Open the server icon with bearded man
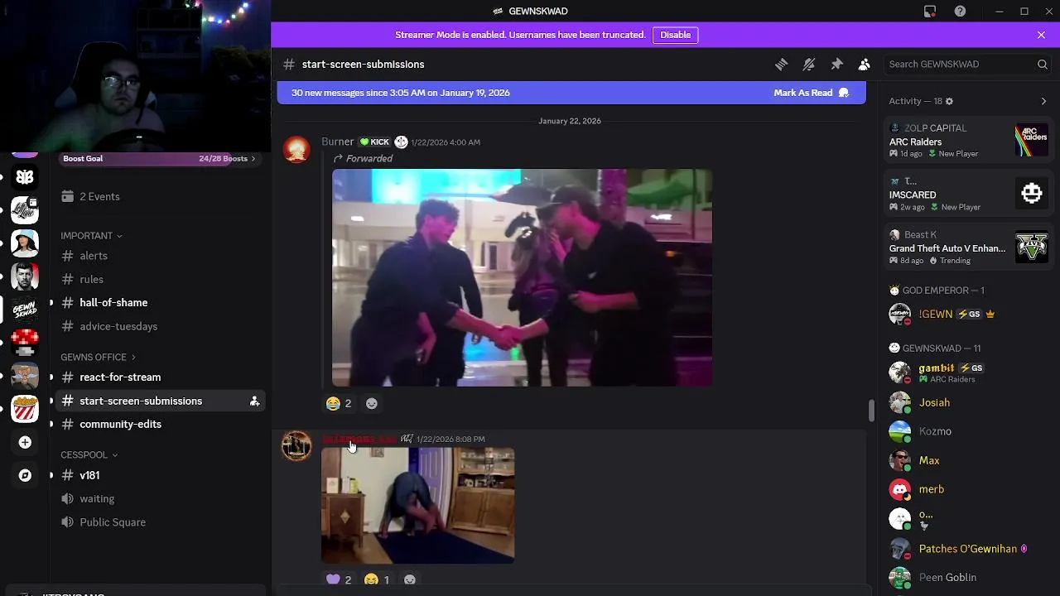 click(x=25, y=276)
